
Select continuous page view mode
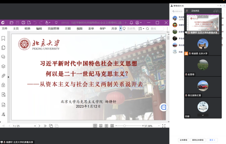pyautogui.click(x=101, y=126)
